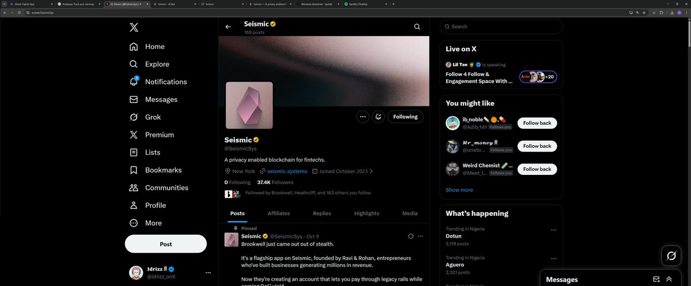This screenshot has height=286, width=691.
Task: Follow back Mr_money
Action: click(537, 146)
